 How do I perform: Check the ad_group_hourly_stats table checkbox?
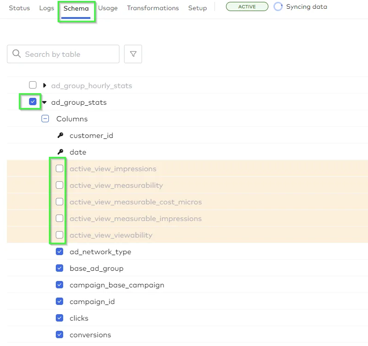33,85
